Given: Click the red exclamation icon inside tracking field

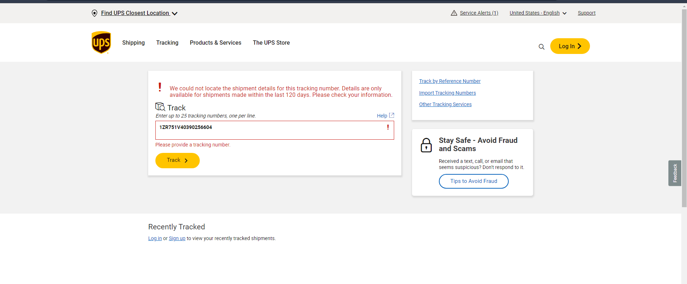Looking at the screenshot, I should (388, 127).
